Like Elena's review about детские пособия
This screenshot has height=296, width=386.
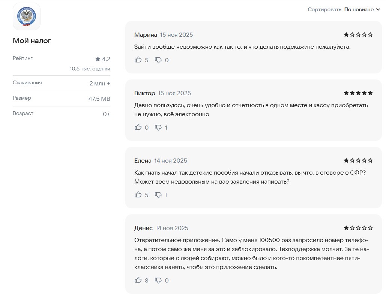click(x=138, y=195)
